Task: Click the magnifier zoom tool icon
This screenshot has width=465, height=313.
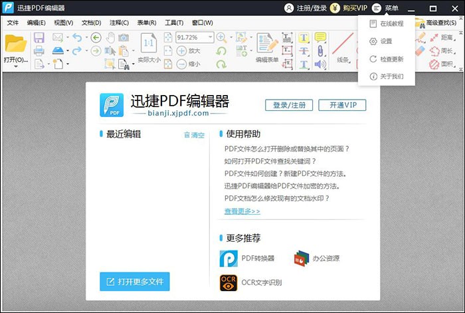Action: (221, 38)
